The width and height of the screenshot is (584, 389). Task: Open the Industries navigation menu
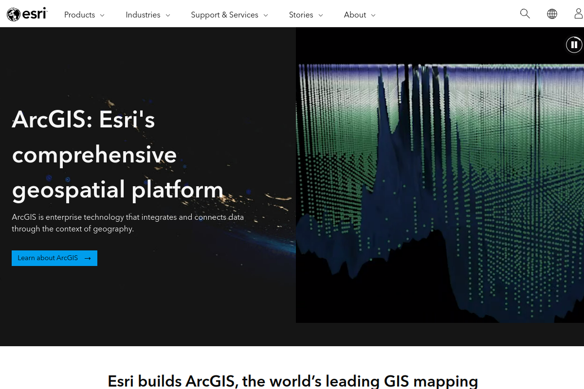(x=143, y=15)
